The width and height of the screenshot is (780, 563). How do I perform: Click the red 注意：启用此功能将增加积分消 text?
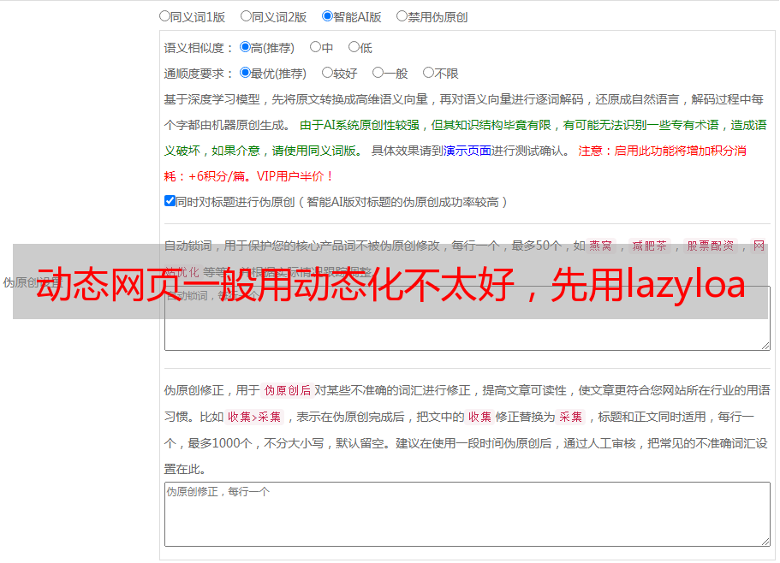662,151
